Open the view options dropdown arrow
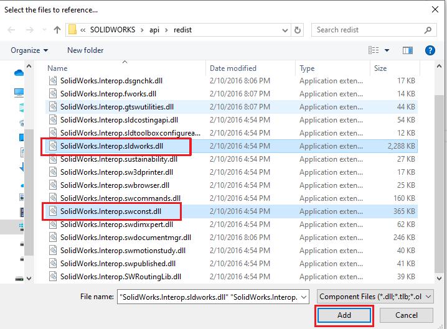 point(387,50)
